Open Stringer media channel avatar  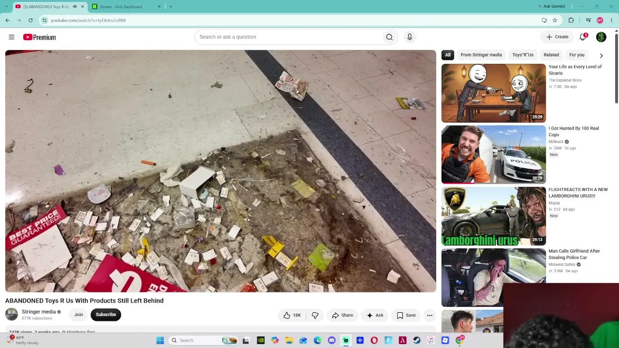(x=12, y=315)
